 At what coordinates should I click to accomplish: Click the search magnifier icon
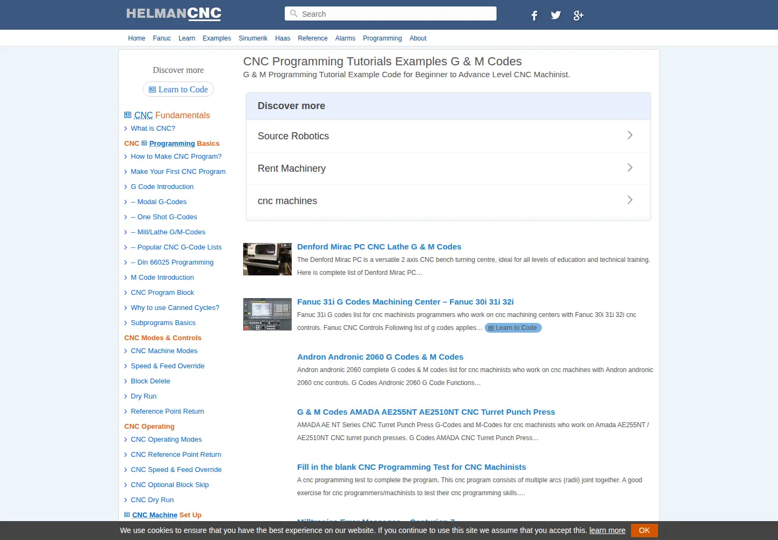(x=293, y=13)
